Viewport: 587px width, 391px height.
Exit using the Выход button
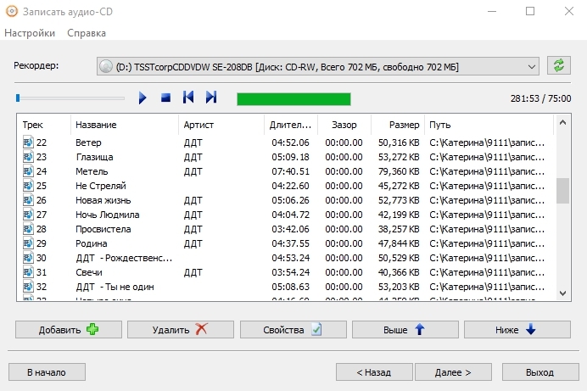pyautogui.click(x=540, y=372)
